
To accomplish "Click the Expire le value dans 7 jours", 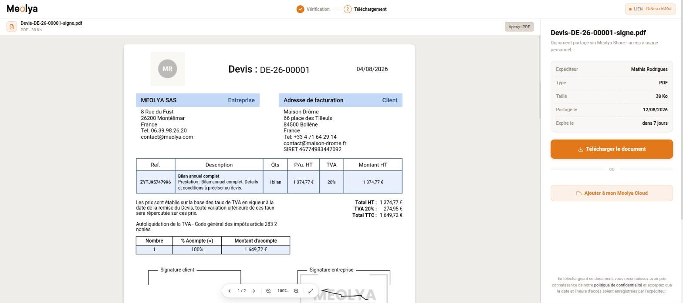I will (655, 123).
